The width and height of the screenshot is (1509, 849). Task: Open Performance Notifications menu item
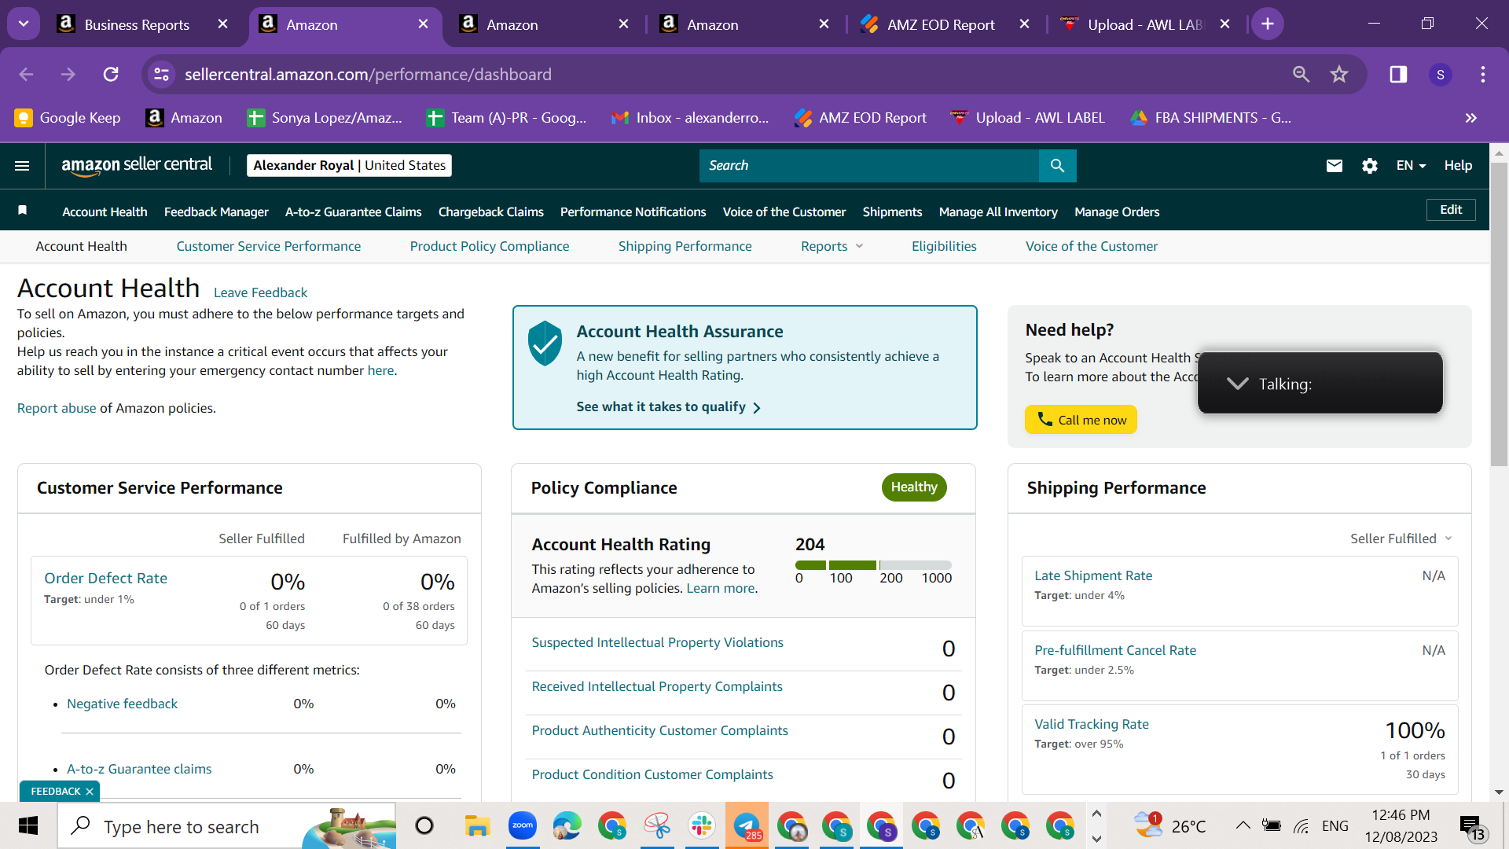pos(633,211)
